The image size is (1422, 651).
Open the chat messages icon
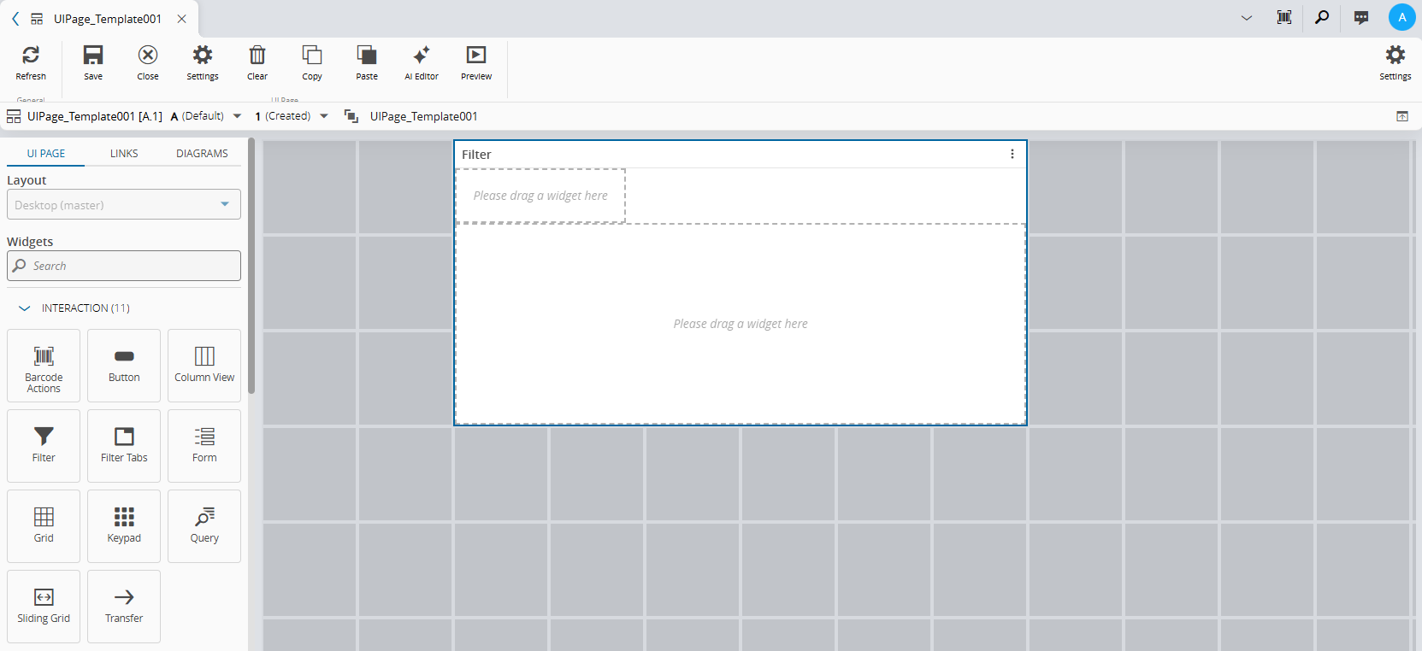click(1361, 17)
